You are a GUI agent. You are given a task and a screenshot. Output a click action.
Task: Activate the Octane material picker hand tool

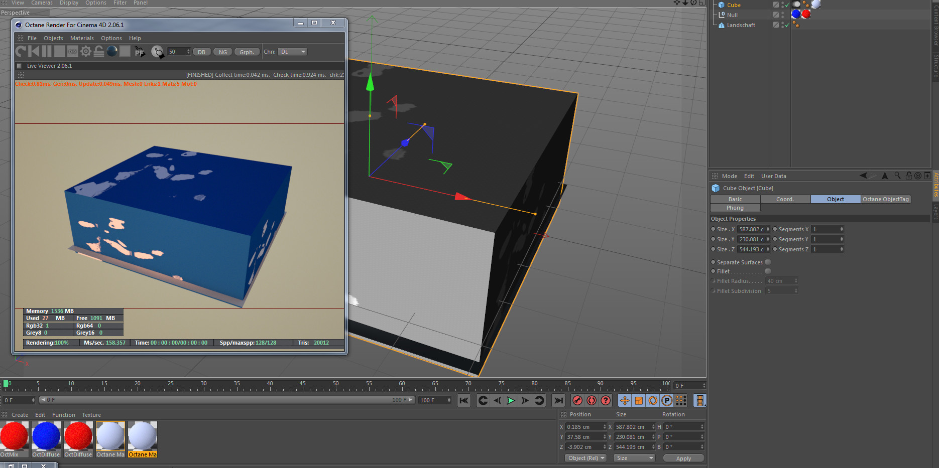(157, 52)
